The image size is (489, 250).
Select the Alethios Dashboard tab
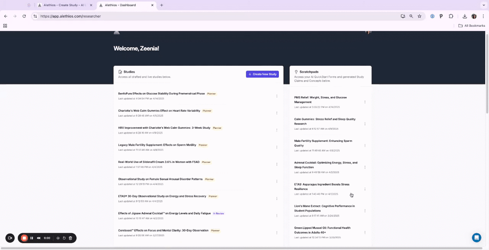(124, 5)
